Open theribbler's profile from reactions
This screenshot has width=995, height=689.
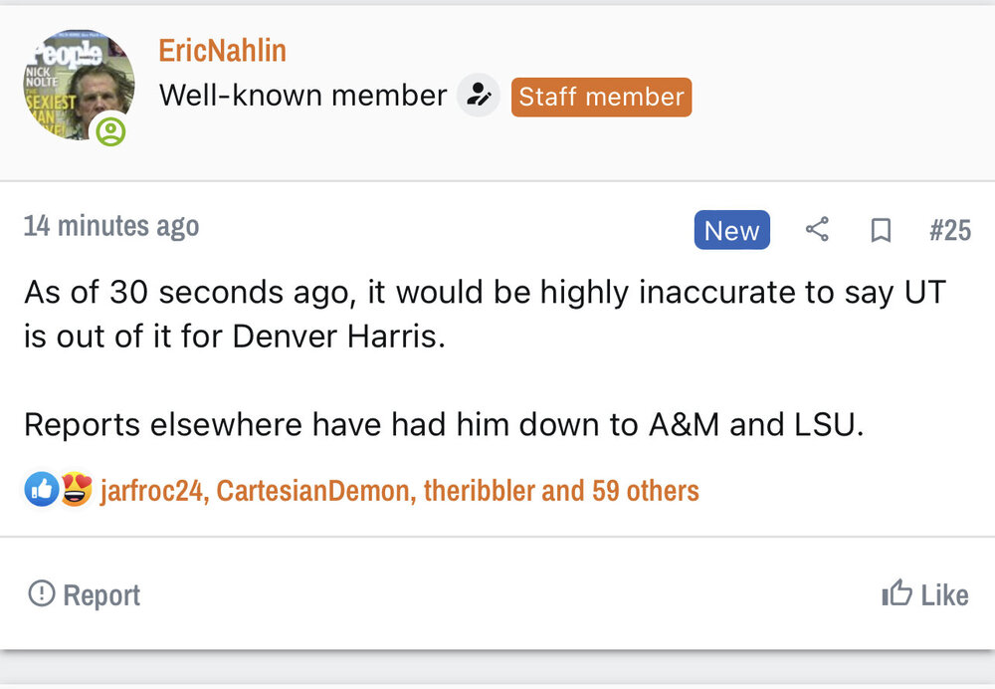tap(480, 491)
